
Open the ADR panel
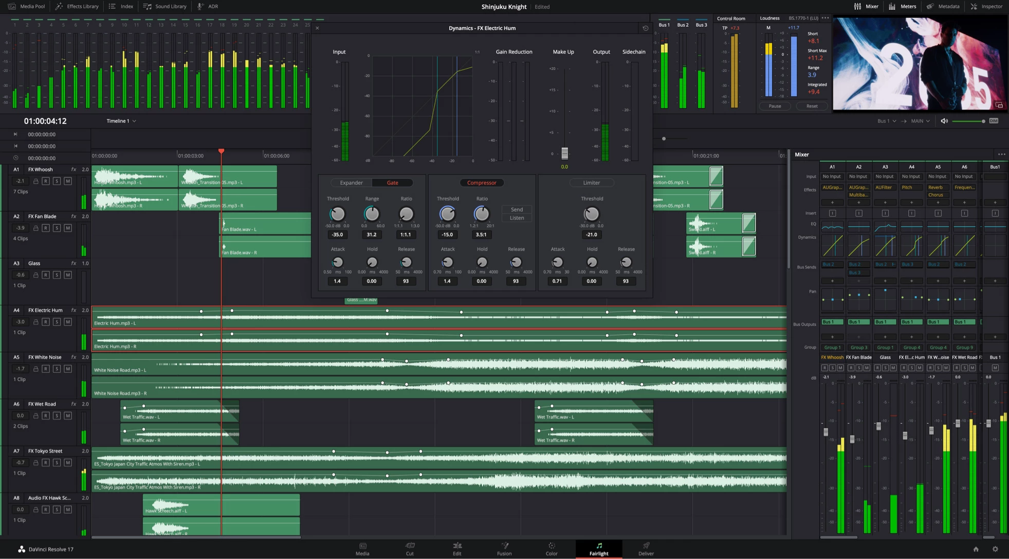pos(208,6)
